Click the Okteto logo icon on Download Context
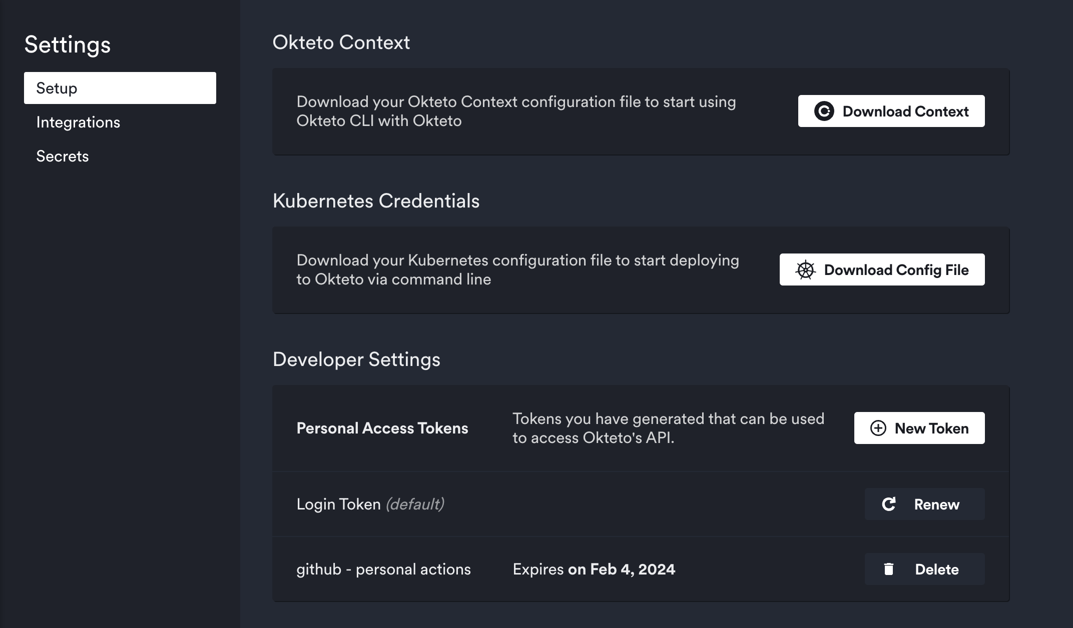The height and width of the screenshot is (628, 1073). pyautogui.click(x=824, y=111)
